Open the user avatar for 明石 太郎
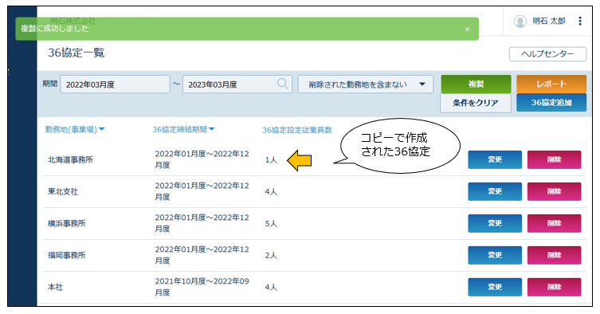Image resolution: width=600 pixels, height=314 pixels. click(520, 22)
